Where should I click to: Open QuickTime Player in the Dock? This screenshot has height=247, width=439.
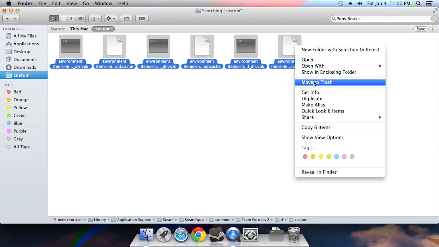point(233,235)
